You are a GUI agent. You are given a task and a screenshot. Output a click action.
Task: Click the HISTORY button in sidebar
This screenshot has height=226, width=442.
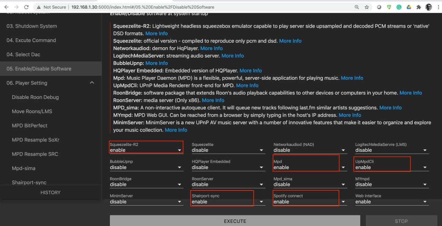(51, 193)
